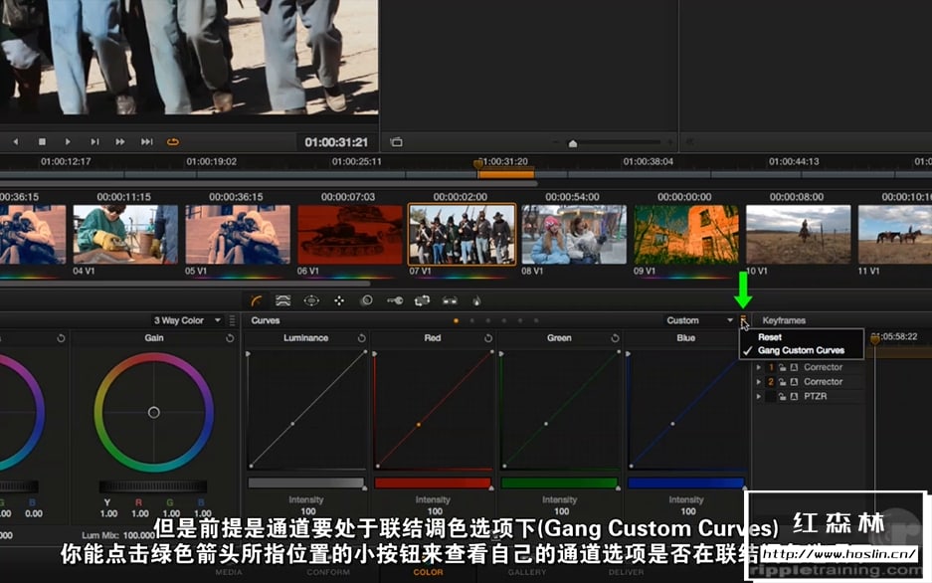Click the mini timeline playhead marker
This screenshot has height=583, width=932.
[x=478, y=164]
